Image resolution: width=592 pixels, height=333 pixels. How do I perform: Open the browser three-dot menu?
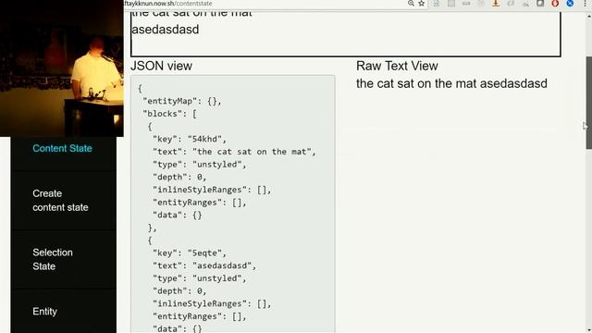[x=585, y=4]
